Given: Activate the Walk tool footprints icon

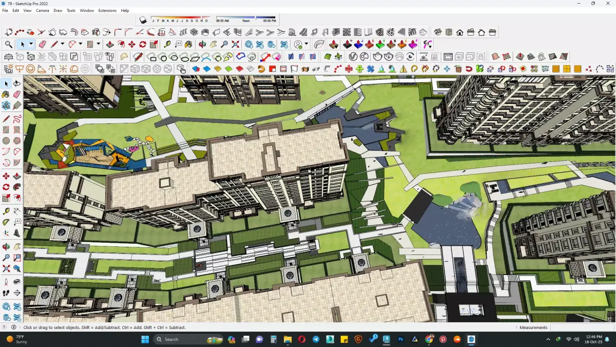Looking at the screenshot, I should click(x=6, y=293).
